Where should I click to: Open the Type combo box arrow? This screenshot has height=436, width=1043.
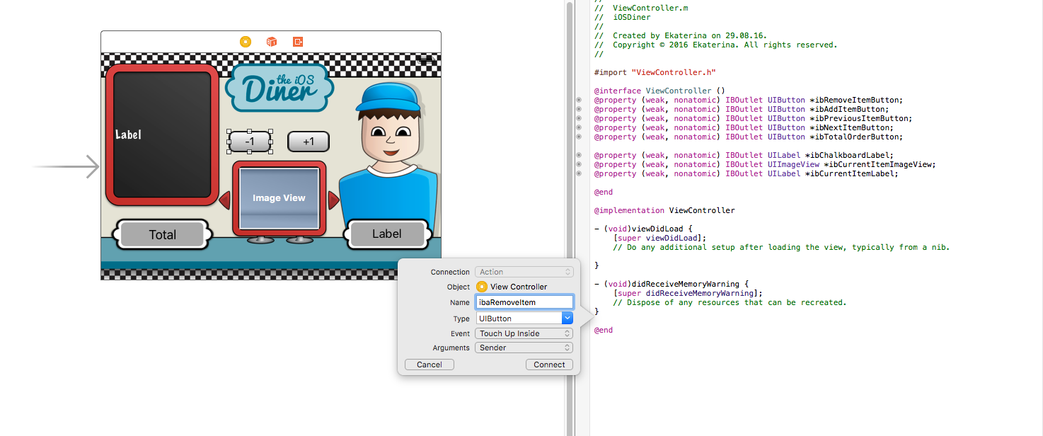[567, 319]
